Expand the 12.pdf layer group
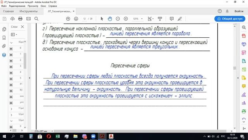Viewport: 248px width, 140px height. click(11, 115)
